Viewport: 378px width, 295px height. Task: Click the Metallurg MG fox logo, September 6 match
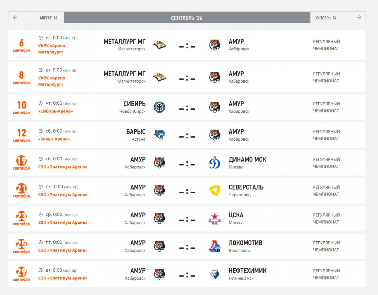(160, 45)
